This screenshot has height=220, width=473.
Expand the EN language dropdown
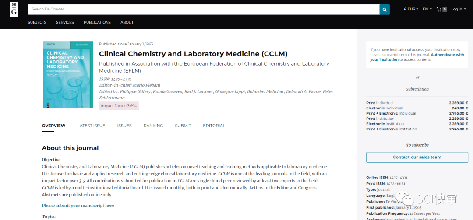(x=427, y=9)
